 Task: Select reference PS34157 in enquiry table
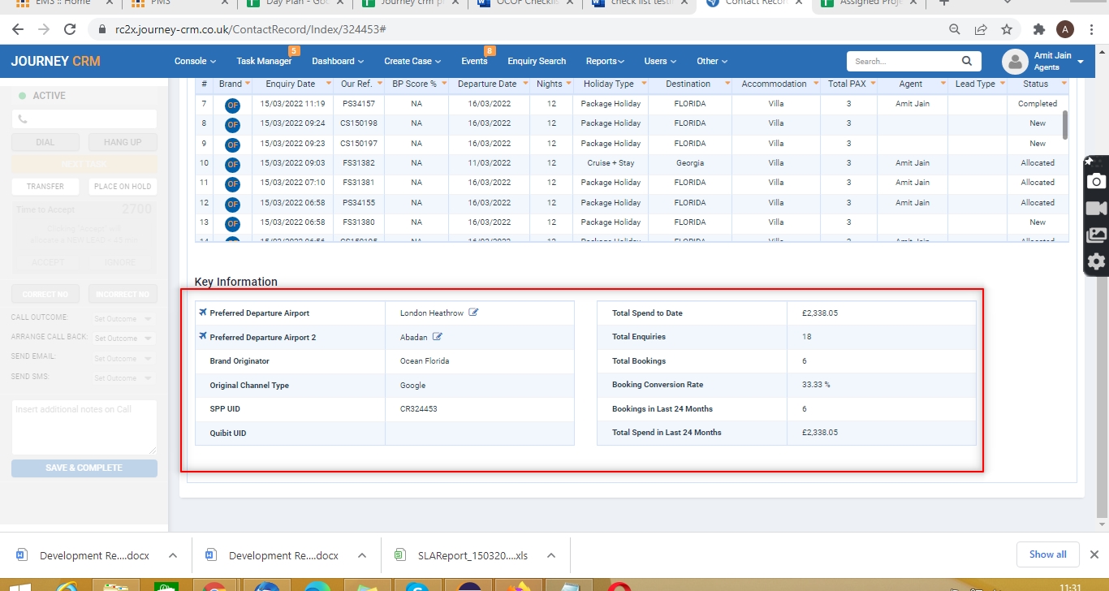pyautogui.click(x=359, y=104)
